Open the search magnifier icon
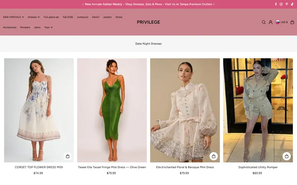This screenshot has width=297, height=185. [x=264, y=22]
